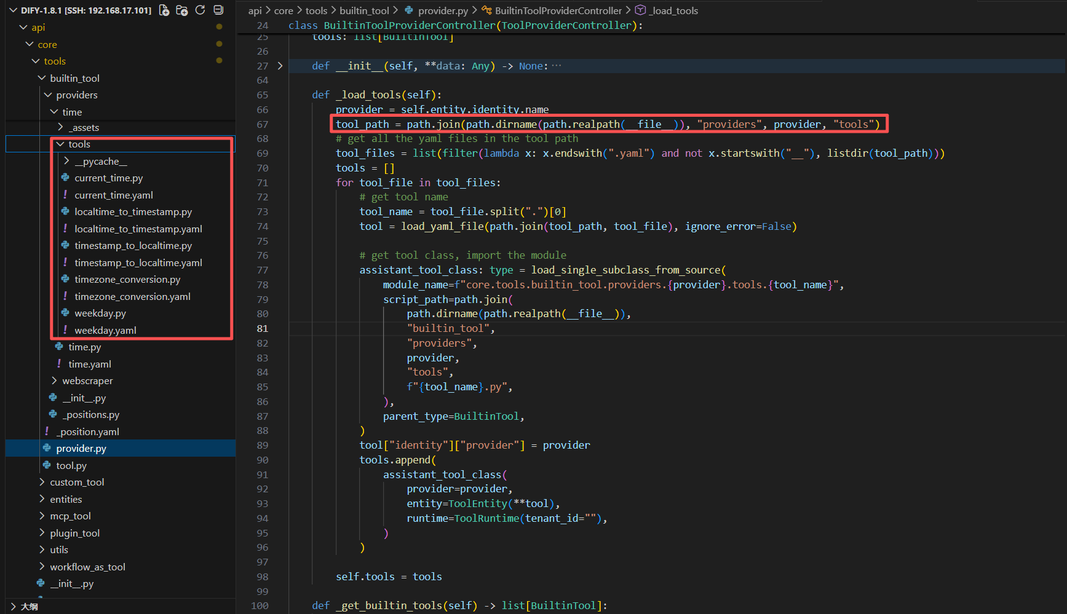Refresh the explorer tree
1067x614 pixels.
[x=200, y=10]
